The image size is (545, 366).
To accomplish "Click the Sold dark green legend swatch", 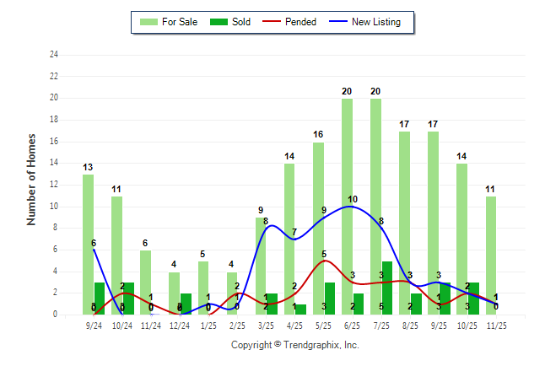I will [x=216, y=22].
